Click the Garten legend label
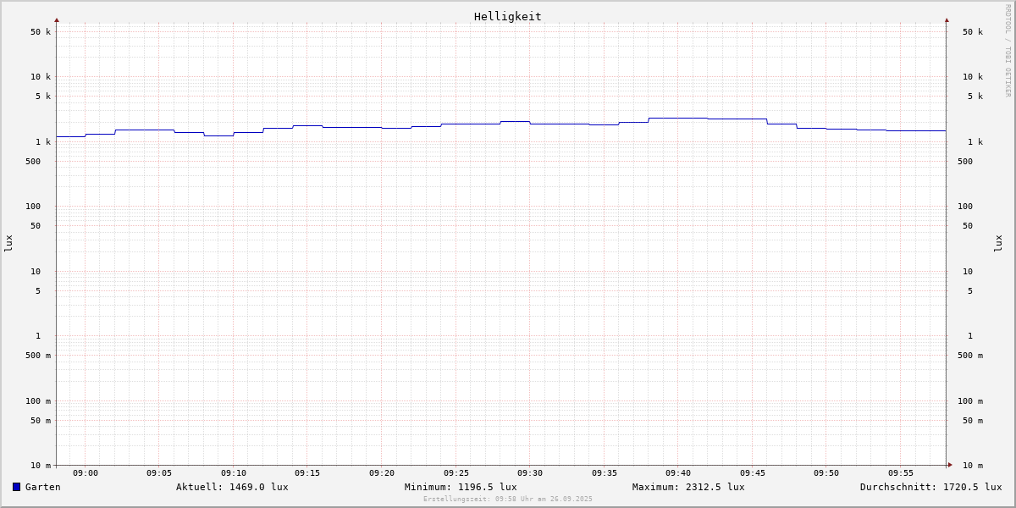Viewport: 1016px width, 508px height. pos(42,487)
